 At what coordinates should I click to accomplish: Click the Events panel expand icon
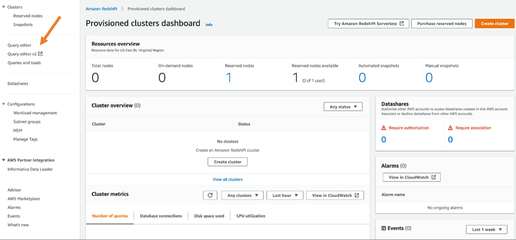(x=383, y=228)
